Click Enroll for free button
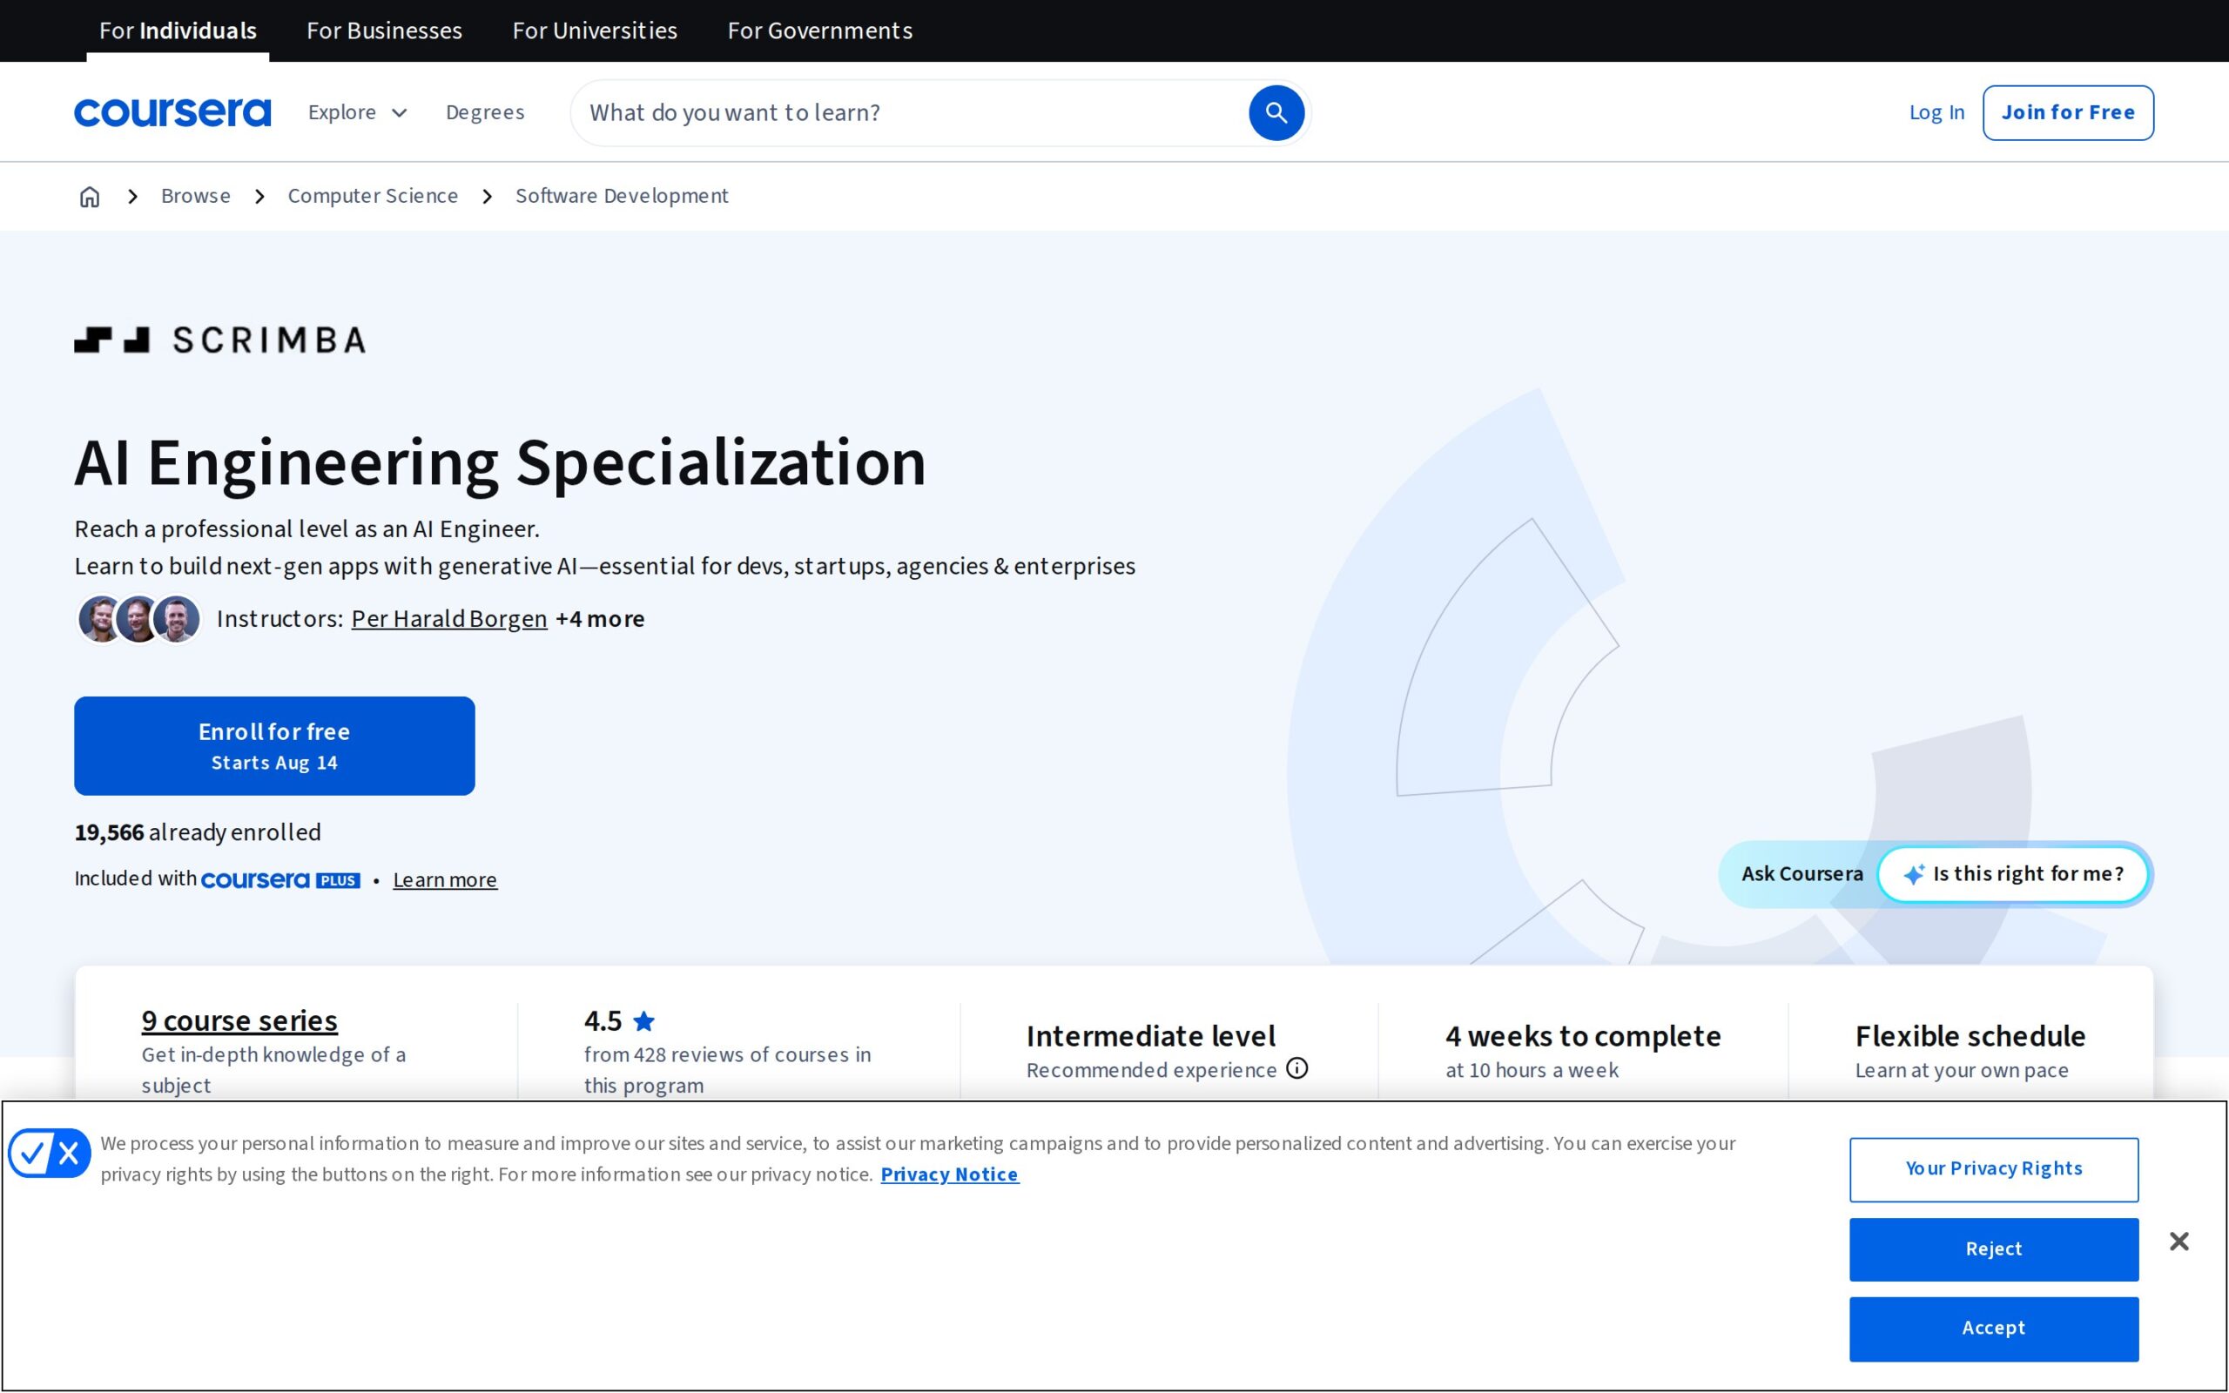The height and width of the screenshot is (1393, 2229). pos(274,745)
